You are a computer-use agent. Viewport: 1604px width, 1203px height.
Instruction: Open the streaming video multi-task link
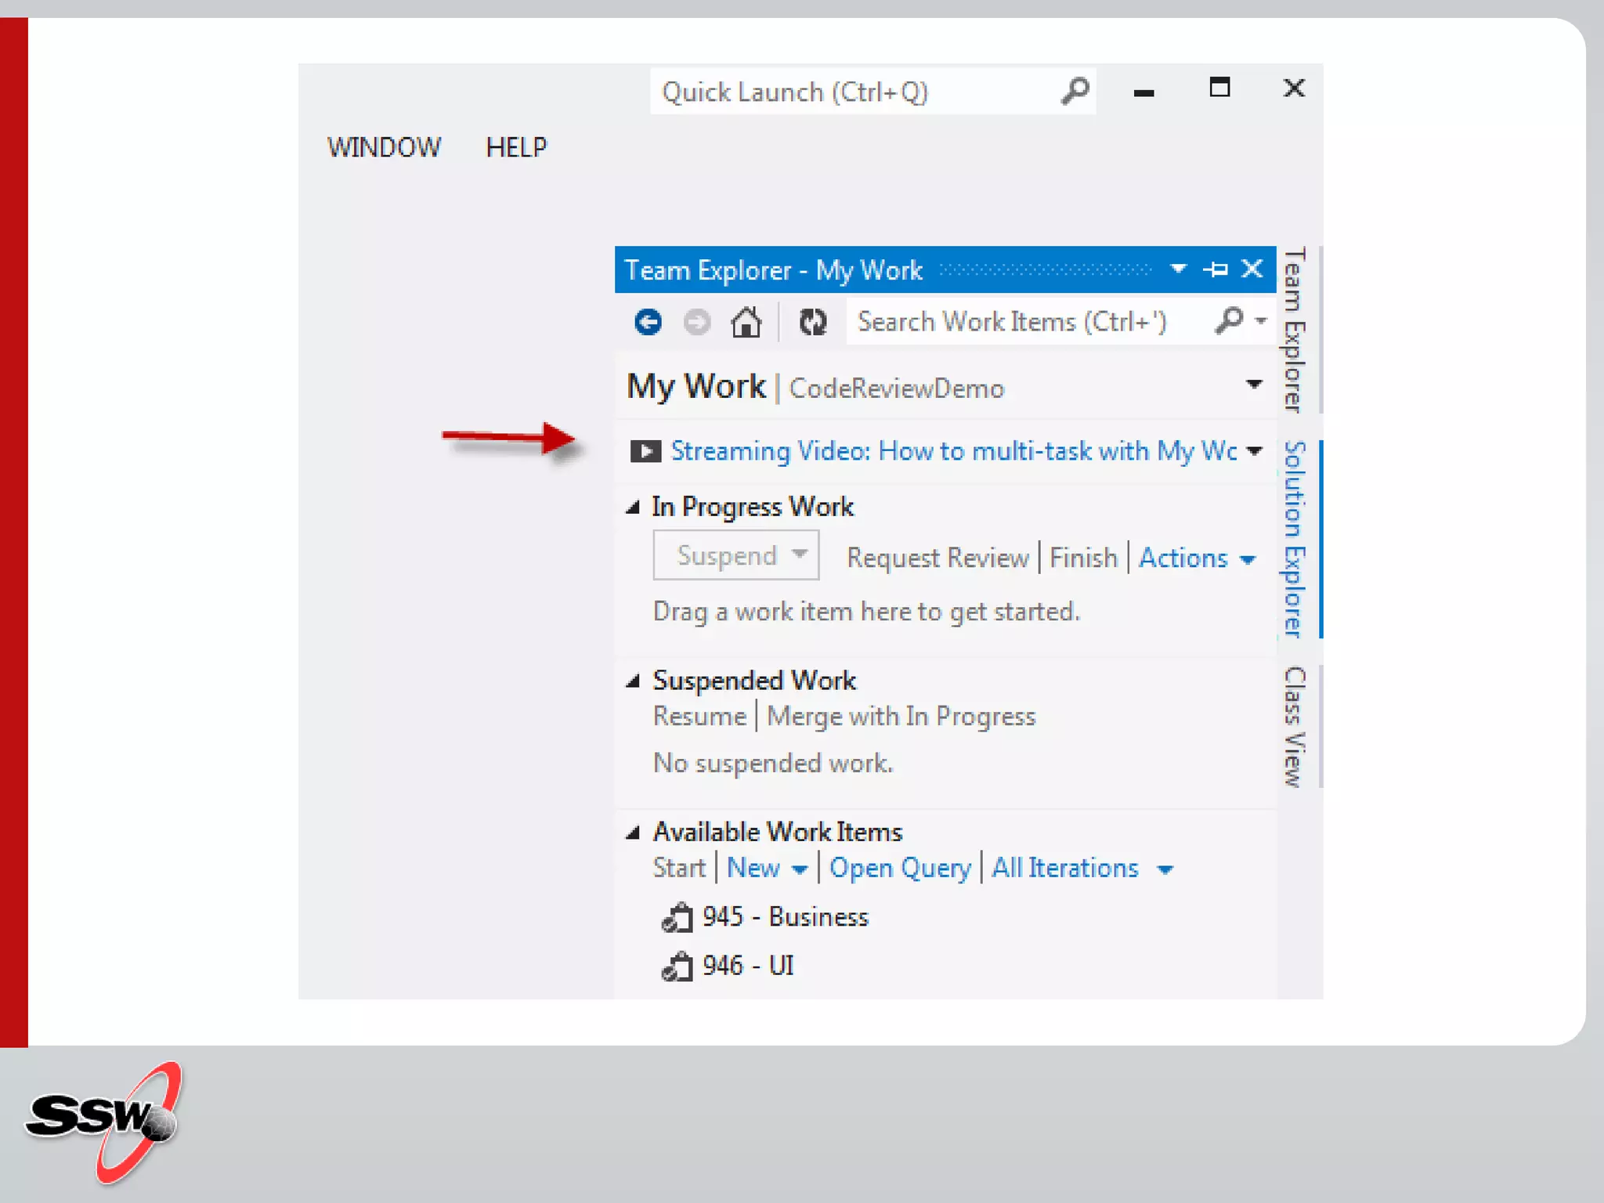point(953,451)
